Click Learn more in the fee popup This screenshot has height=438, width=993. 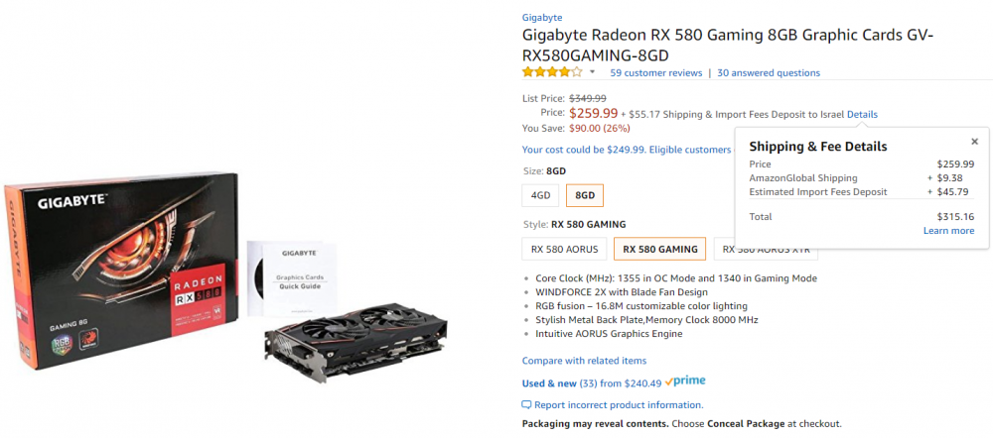(x=948, y=231)
